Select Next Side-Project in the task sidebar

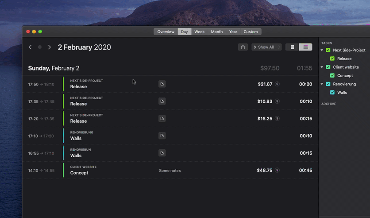click(349, 50)
